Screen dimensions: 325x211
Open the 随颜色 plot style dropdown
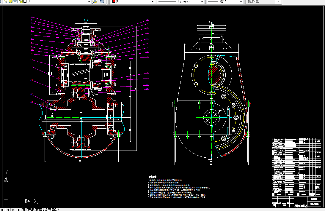point(279,1)
